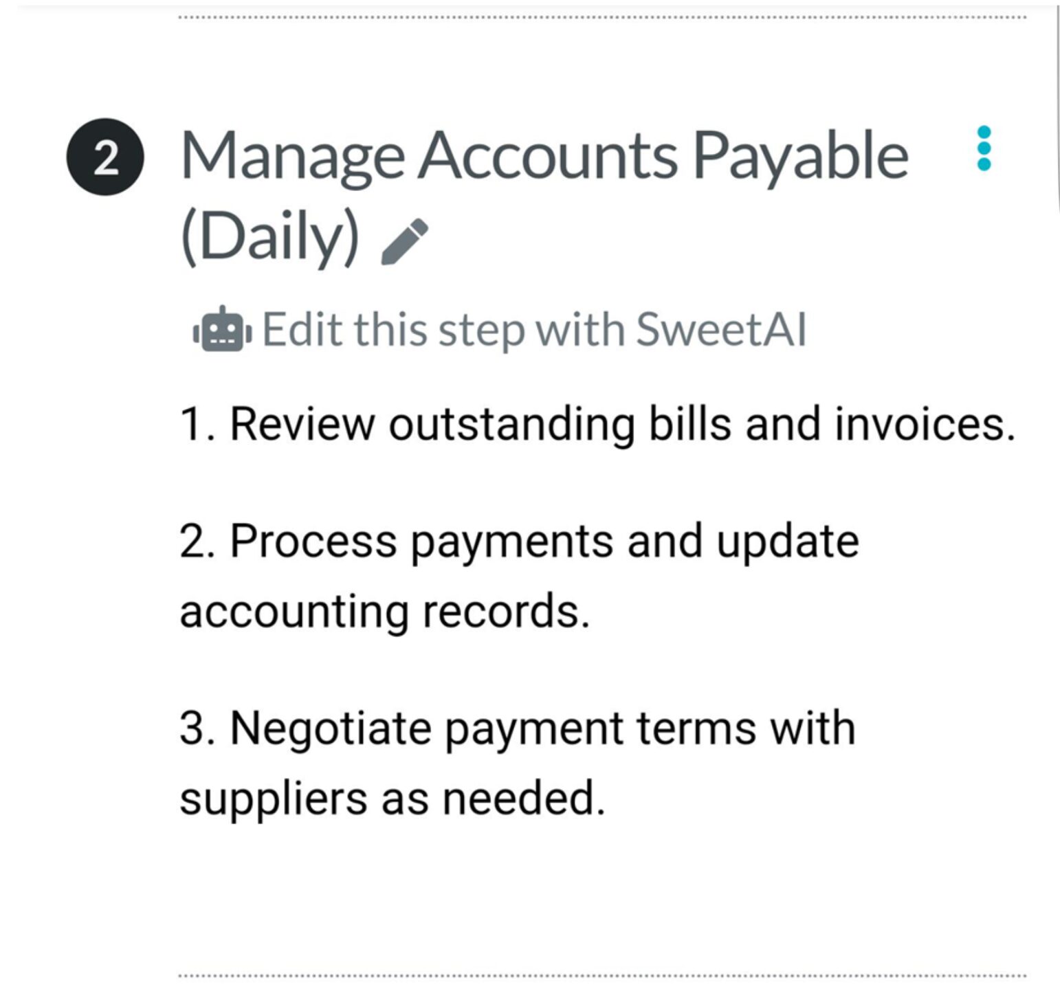Click the 'suppliers as needed.' line
Viewport: 1060px width, 991px height.
pyautogui.click(x=393, y=799)
